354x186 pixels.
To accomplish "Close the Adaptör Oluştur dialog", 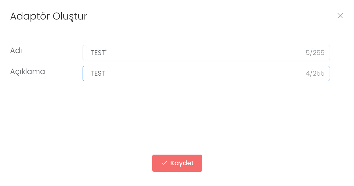I will pos(340,16).
